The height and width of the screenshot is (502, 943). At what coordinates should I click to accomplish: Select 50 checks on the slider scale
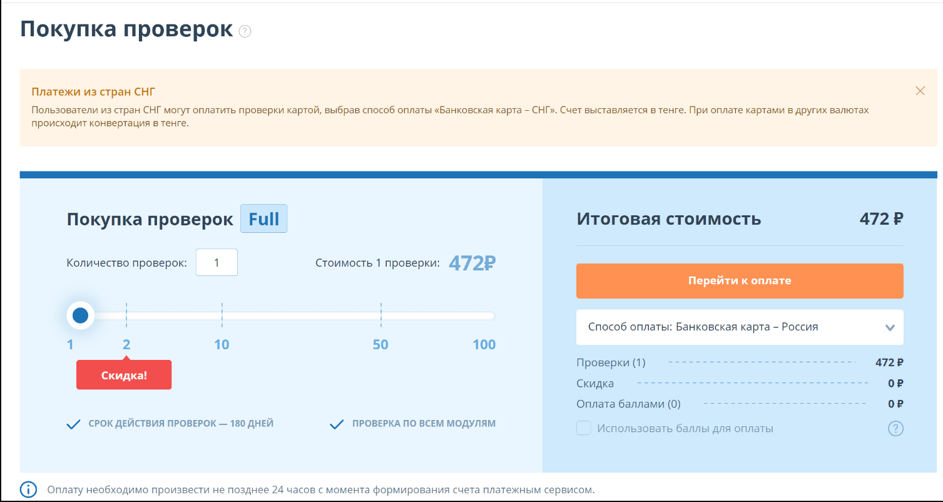click(380, 344)
